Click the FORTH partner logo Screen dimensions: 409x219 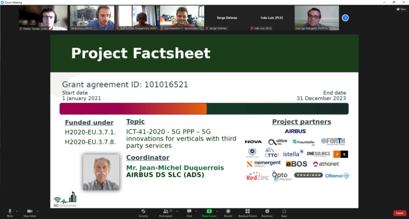tap(333, 141)
